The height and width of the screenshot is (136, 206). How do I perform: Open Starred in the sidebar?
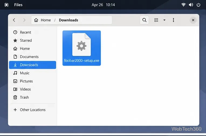point(33,40)
